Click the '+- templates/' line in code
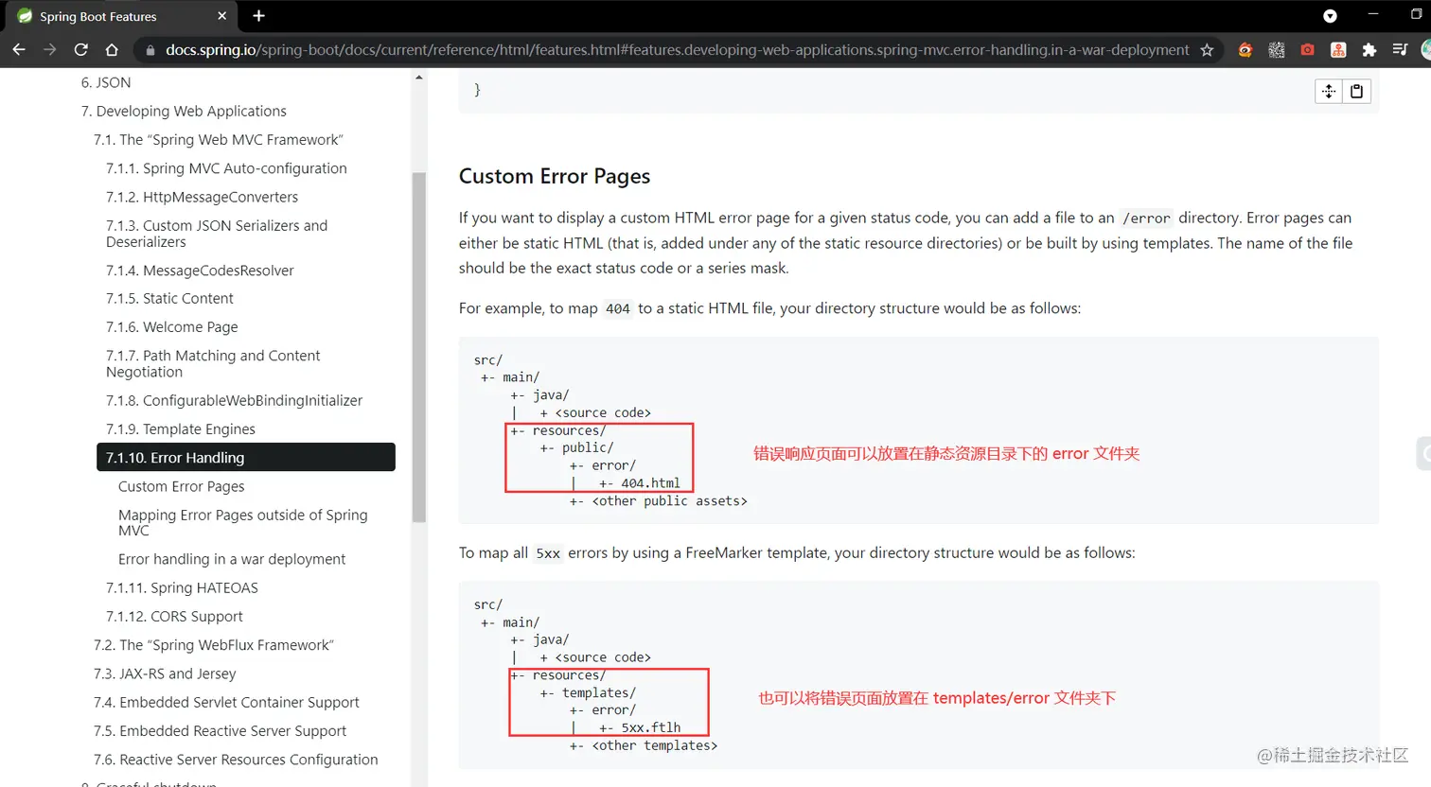Screen dimensions: 1431x787 [x=588, y=692]
